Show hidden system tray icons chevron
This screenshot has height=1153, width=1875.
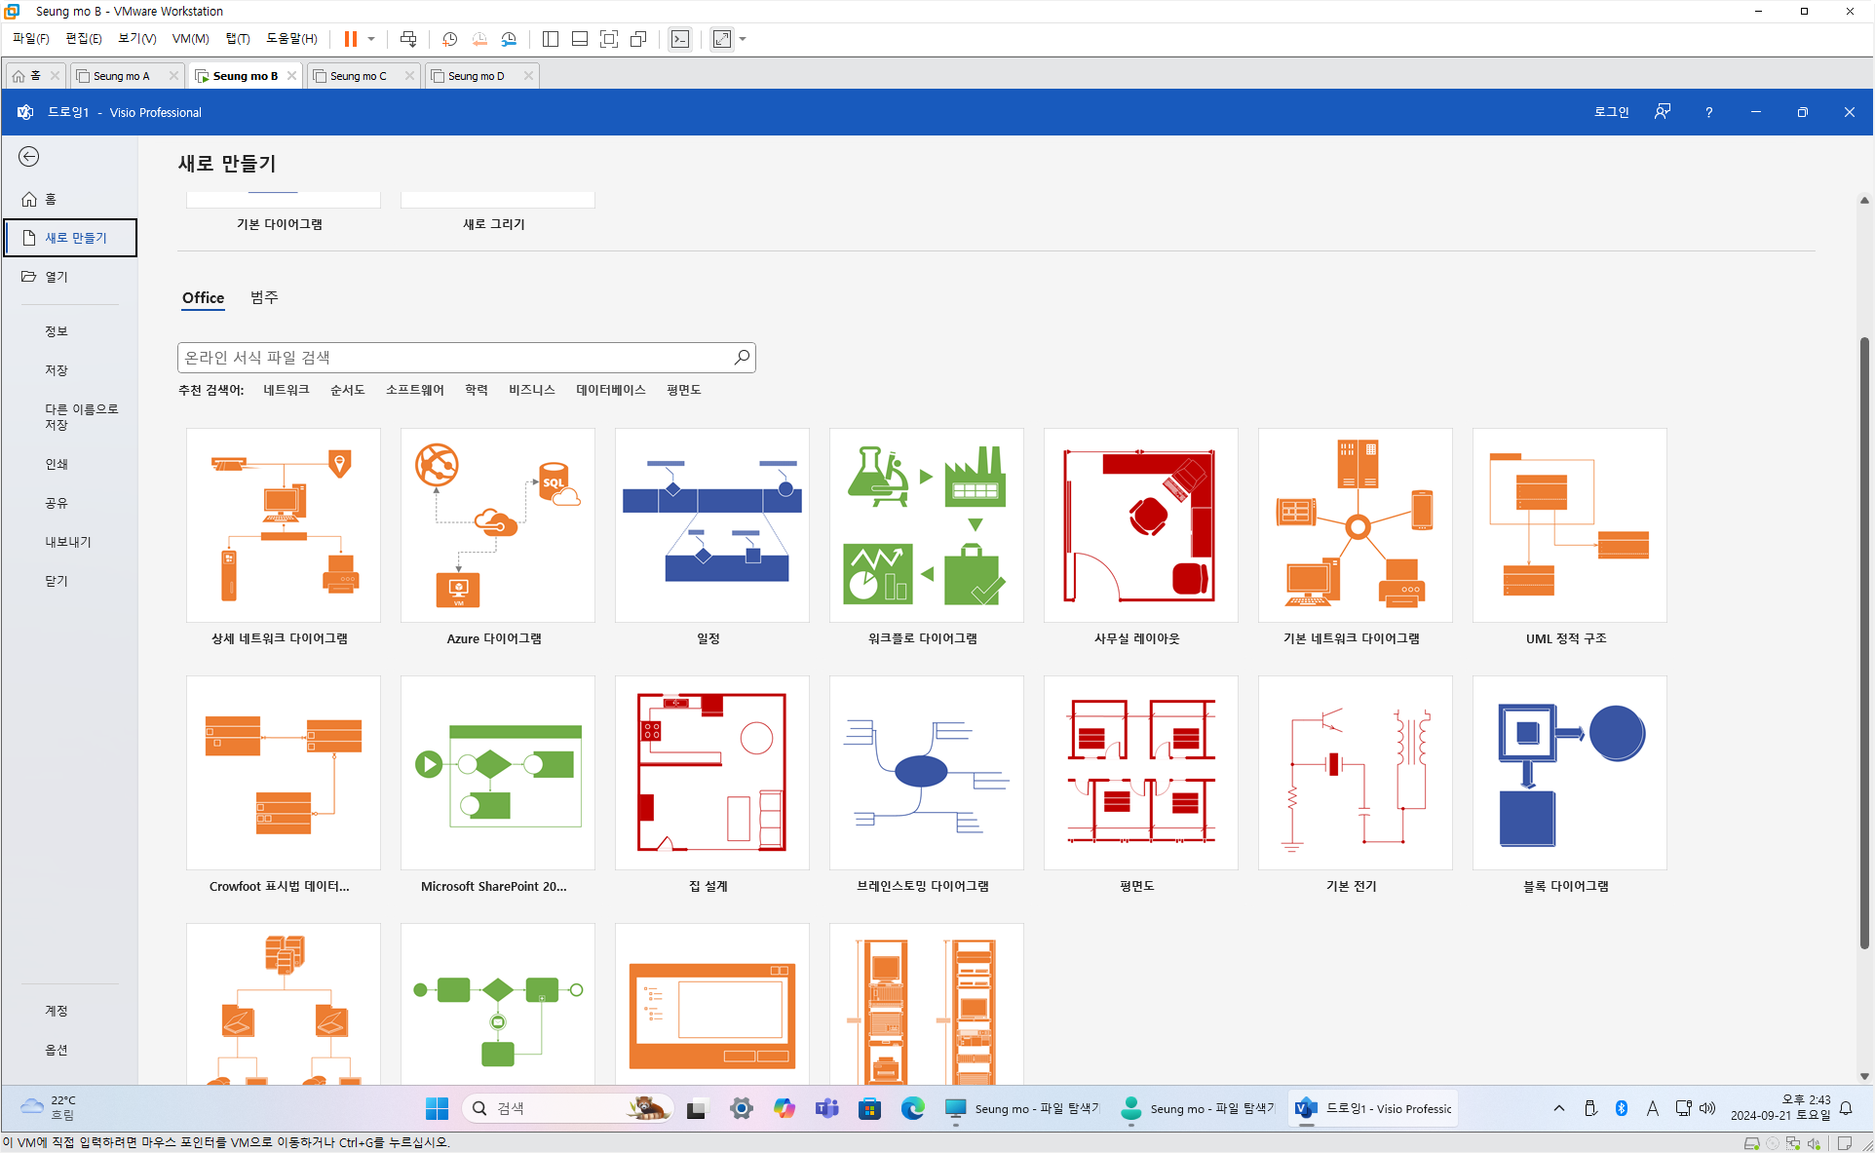[x=1559, y=1108]
